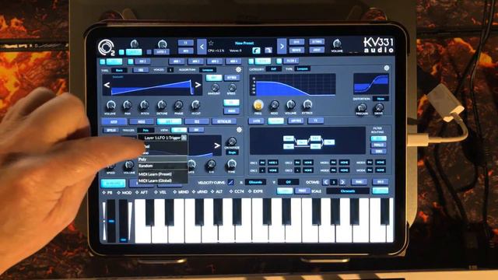Toggle the CC74 modulation source diamond
This screenshot has width=498, height=280.
231,192
